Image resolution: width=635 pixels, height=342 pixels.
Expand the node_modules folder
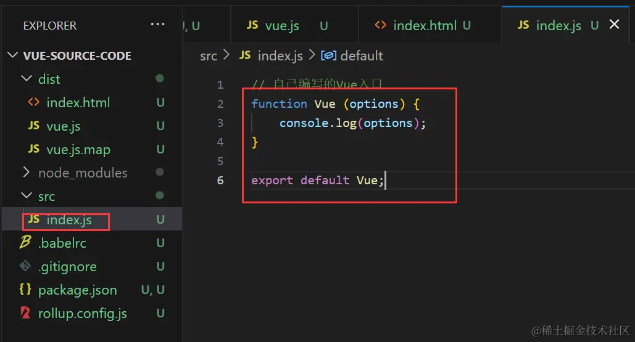tap(27, 172)
